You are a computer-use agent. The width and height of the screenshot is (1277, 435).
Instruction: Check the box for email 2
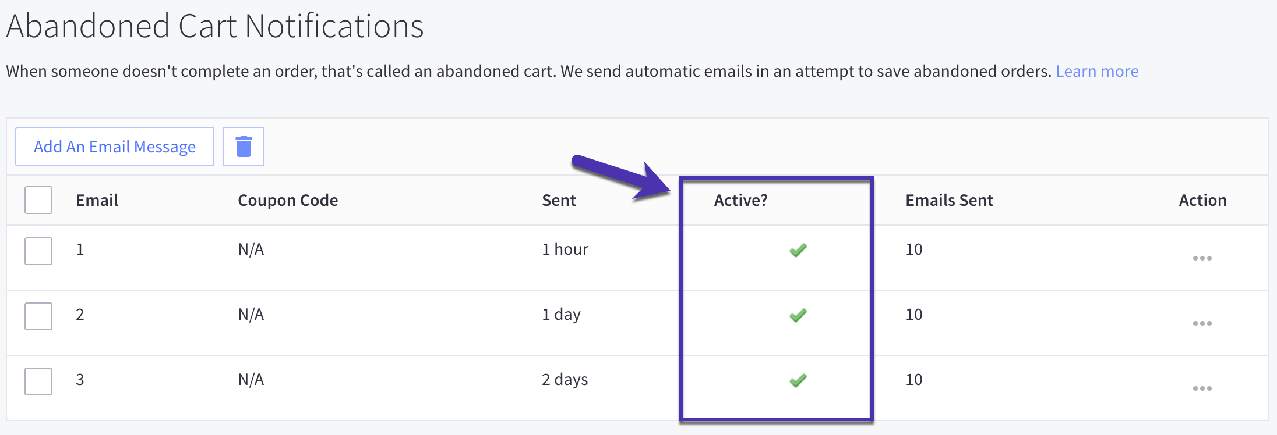click(38, 316)
